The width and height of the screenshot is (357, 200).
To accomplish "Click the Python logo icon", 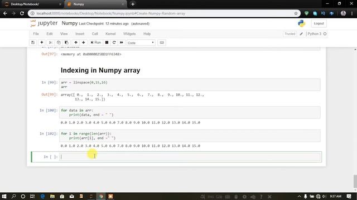I will (301, 23).
